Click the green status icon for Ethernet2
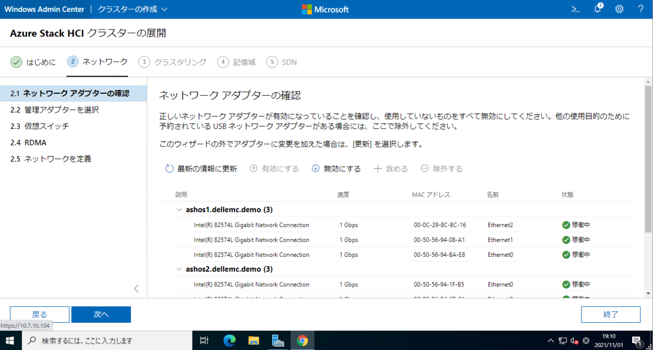The width and height of the screenshot is (653, 350). click(566, 225)
